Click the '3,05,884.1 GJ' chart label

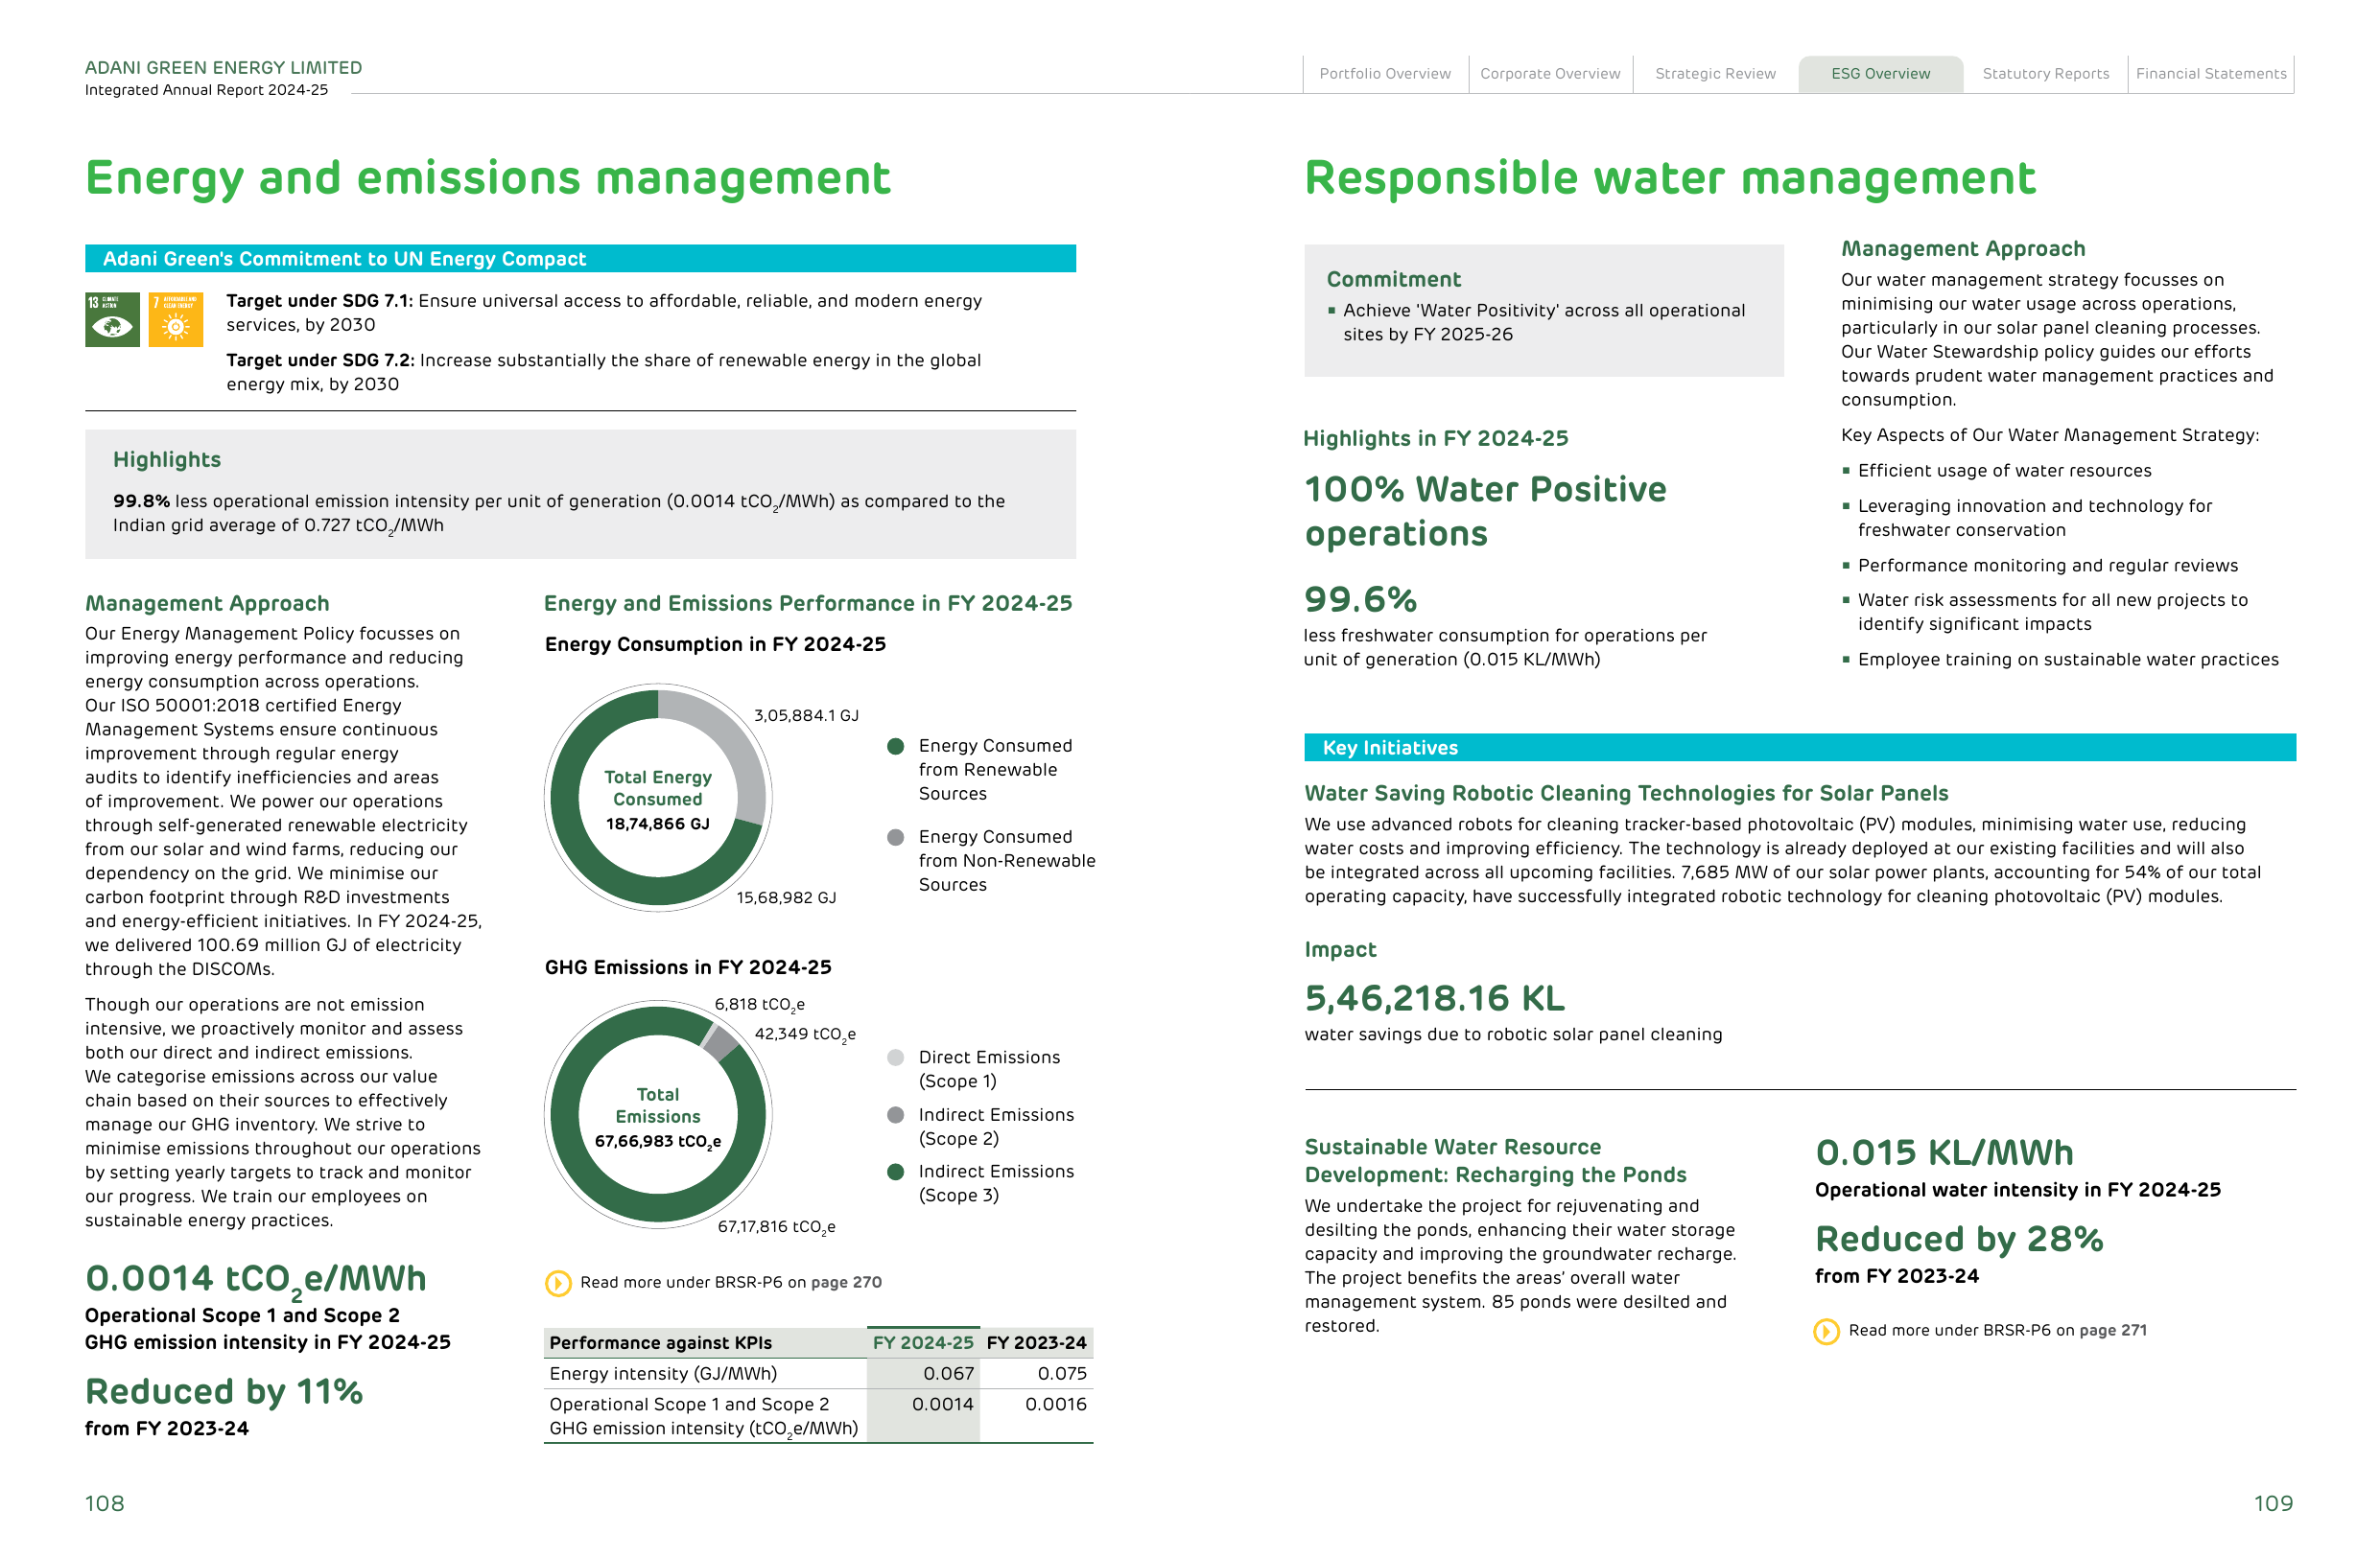tap(806, 715)
